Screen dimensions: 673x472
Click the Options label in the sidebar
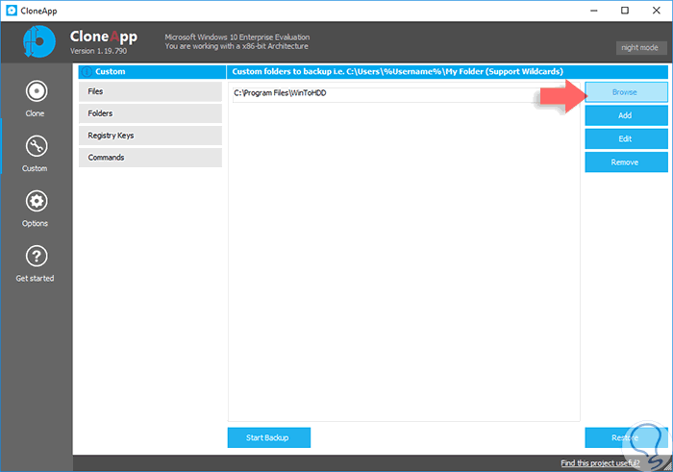click(35, 224)
